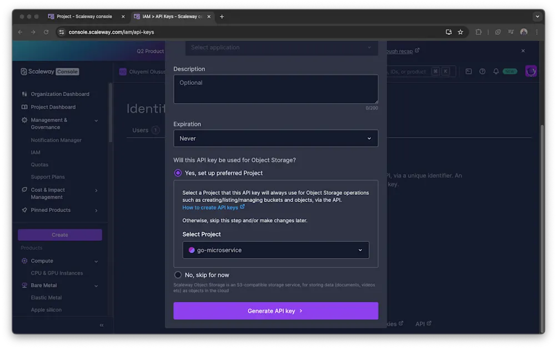557x349 pixels.
Task: Click the Generate API key button
Action: point(275,311)
